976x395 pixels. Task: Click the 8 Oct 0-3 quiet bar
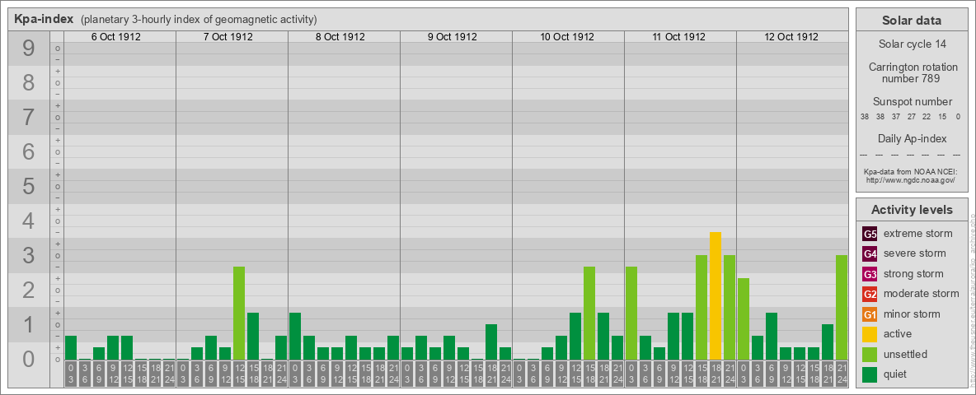295,336
